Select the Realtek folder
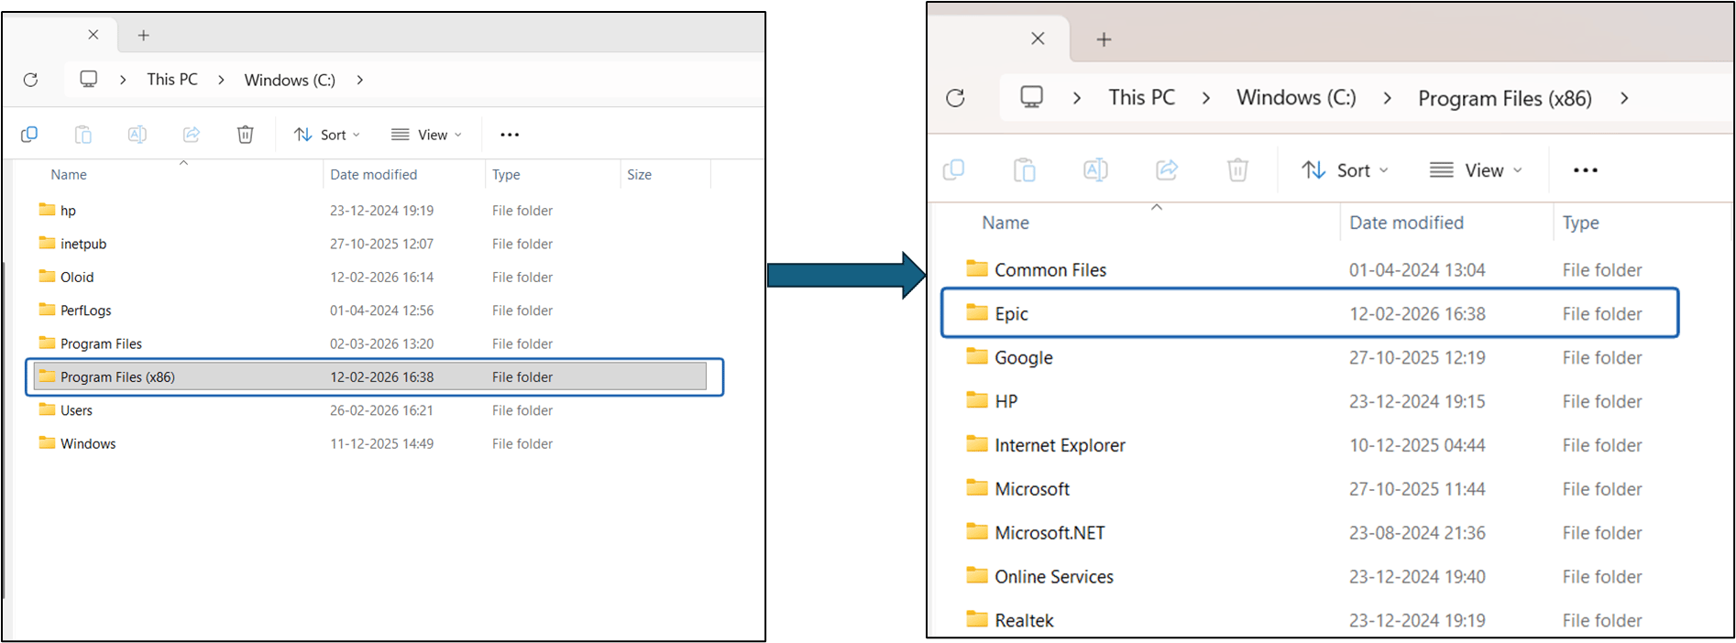The height and width of the screenshot is (643, 1736). pyautogui.click(x=1311, y=620)
